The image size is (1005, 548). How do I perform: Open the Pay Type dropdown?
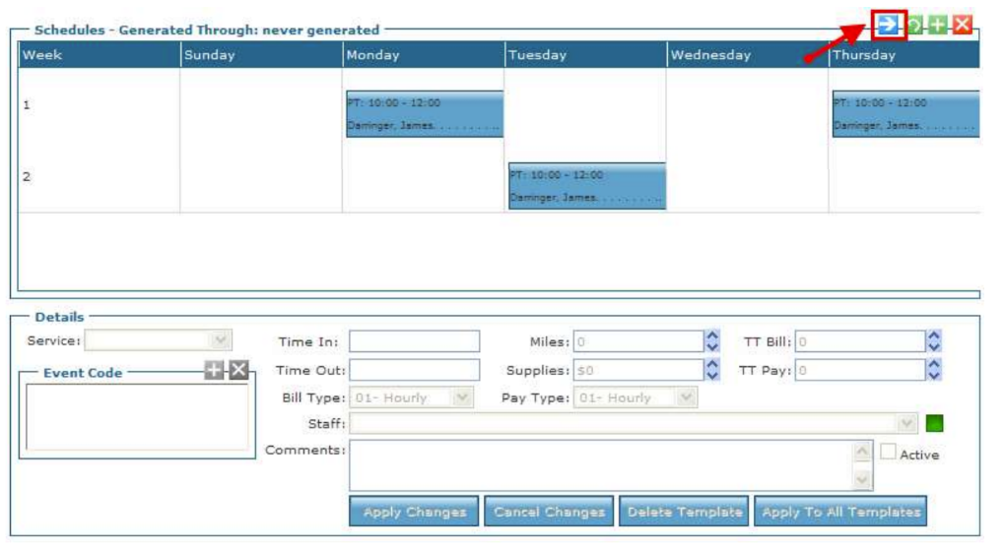coord(687,397)
